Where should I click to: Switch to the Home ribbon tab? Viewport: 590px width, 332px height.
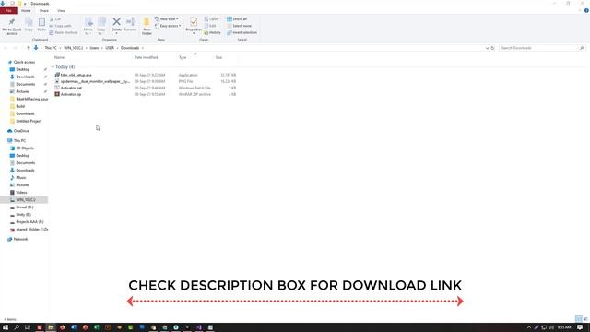[x=26, y=10]
